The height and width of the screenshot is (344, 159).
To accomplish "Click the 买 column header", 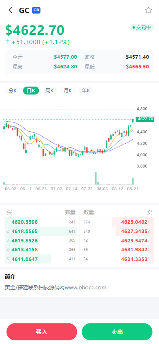I will click(x=9, y=212).
